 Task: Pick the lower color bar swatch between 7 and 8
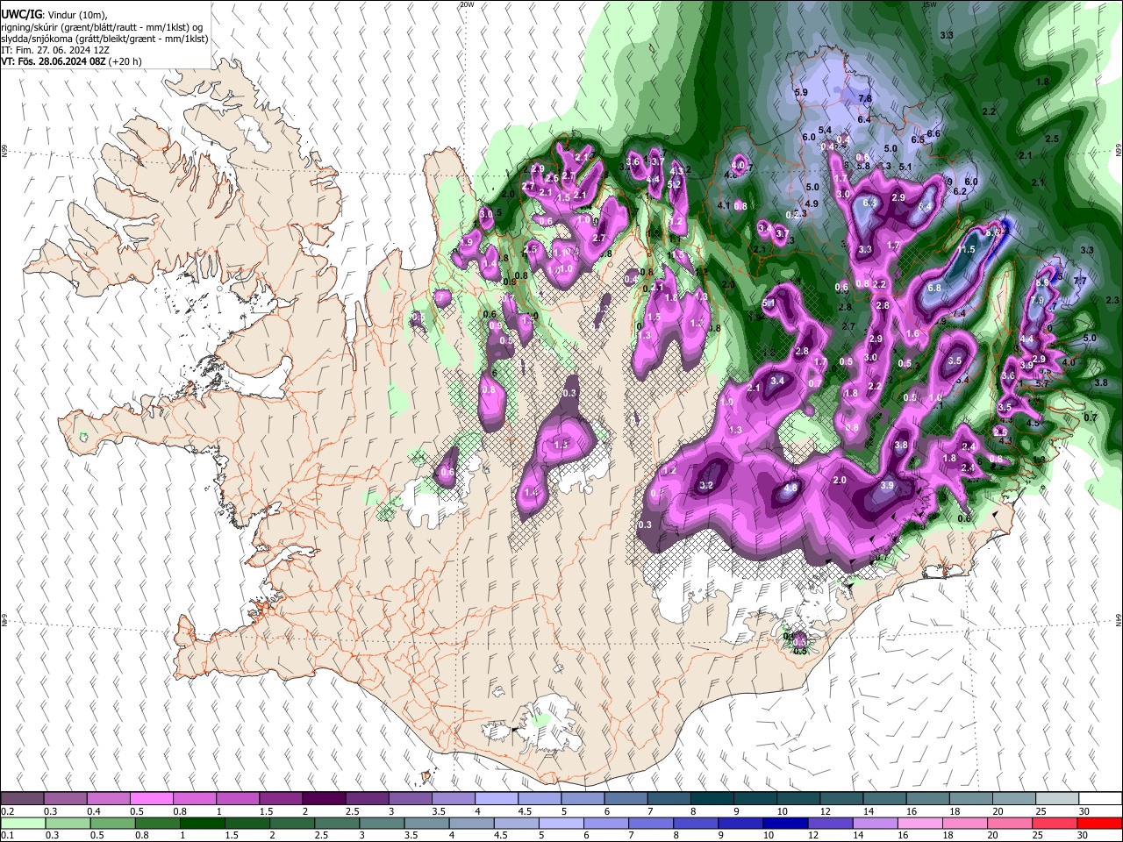[651, 823]
